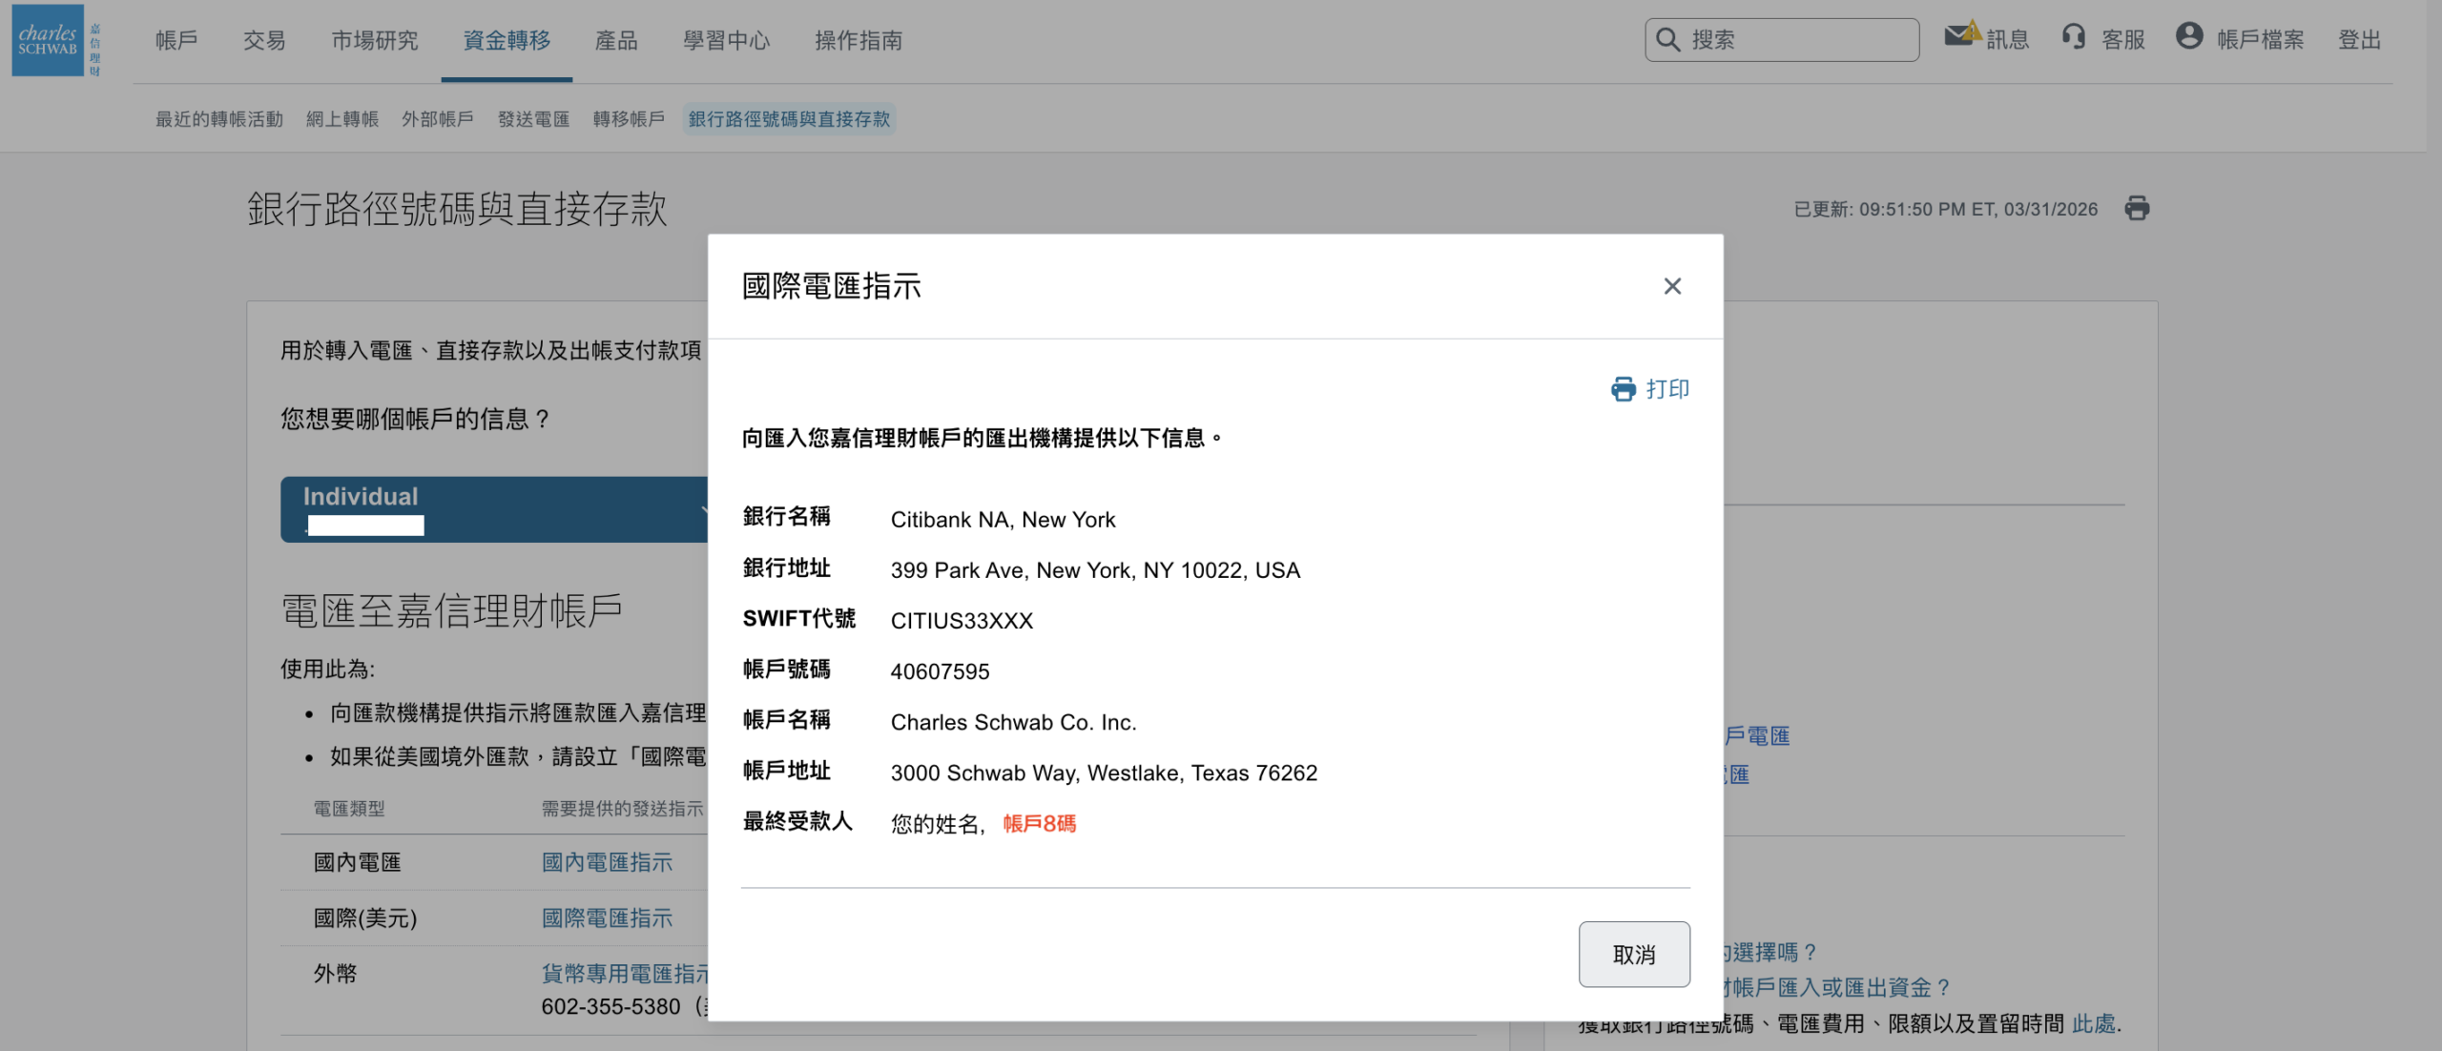Click the Charles Schwab logo

click(50, 42)
